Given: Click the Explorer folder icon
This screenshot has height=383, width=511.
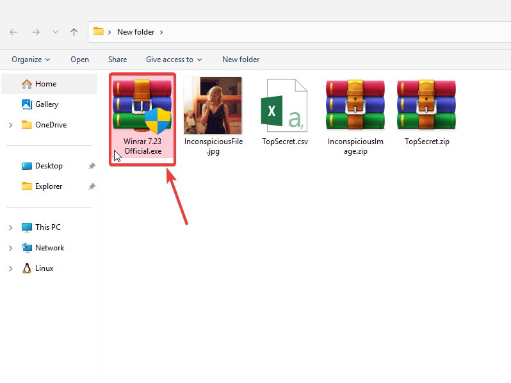Looking at the screenshot, I should pos(27,186).
